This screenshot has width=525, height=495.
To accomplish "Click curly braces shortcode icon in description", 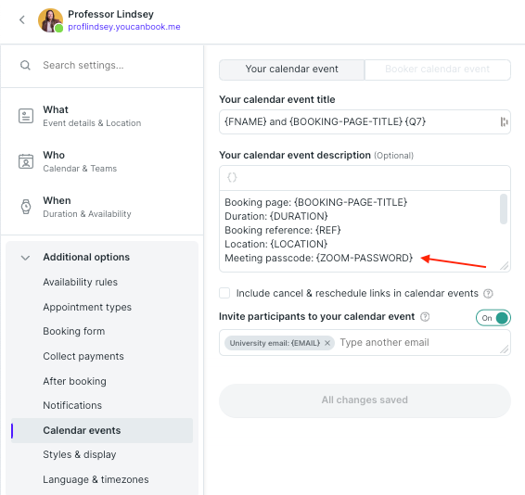I will tap(232, 177).
